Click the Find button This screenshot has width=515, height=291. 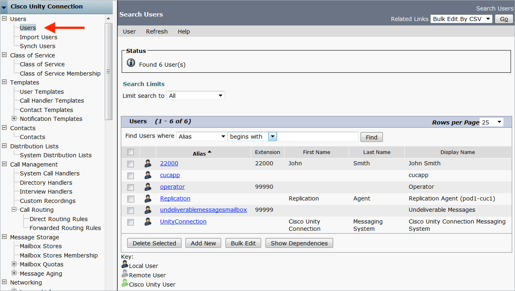coord(371,137)
